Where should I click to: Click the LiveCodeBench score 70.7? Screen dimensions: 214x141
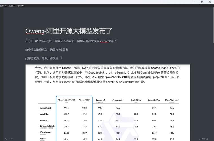(x=66, y=127)
